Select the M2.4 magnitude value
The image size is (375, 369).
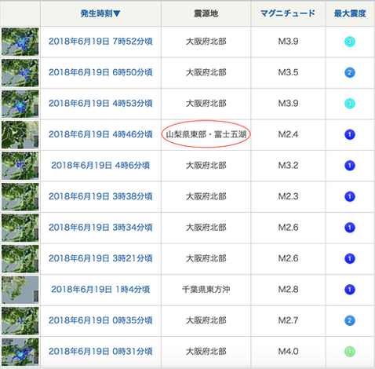(x=288, y=134)
